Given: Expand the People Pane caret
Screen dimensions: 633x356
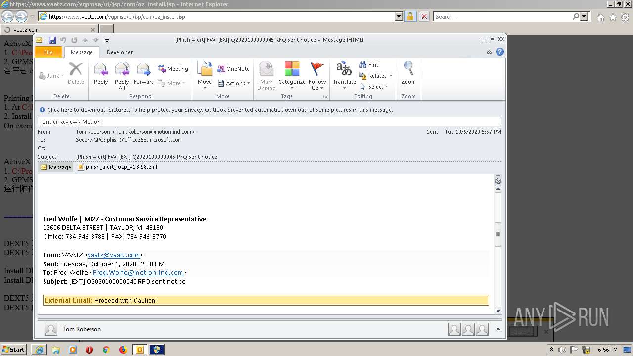Looking at the screenshot, I should [x=498, y=329].
